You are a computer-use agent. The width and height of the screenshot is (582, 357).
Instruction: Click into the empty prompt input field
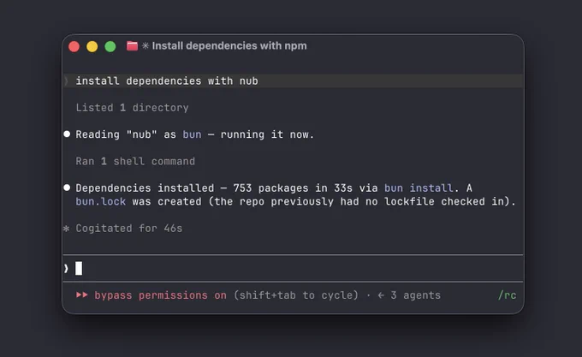[x=294, y=268]
